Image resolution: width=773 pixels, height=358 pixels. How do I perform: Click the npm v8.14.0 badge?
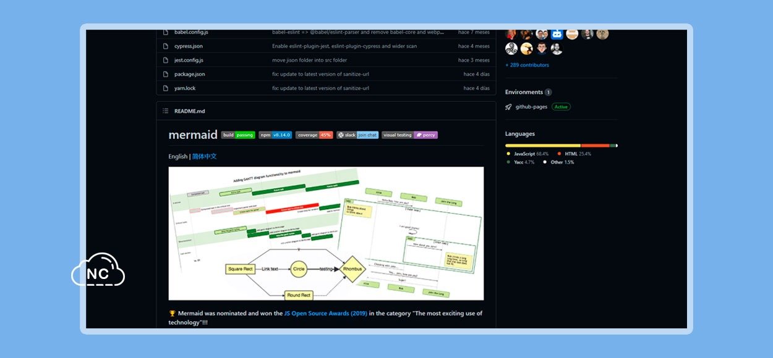pos(275,135)
